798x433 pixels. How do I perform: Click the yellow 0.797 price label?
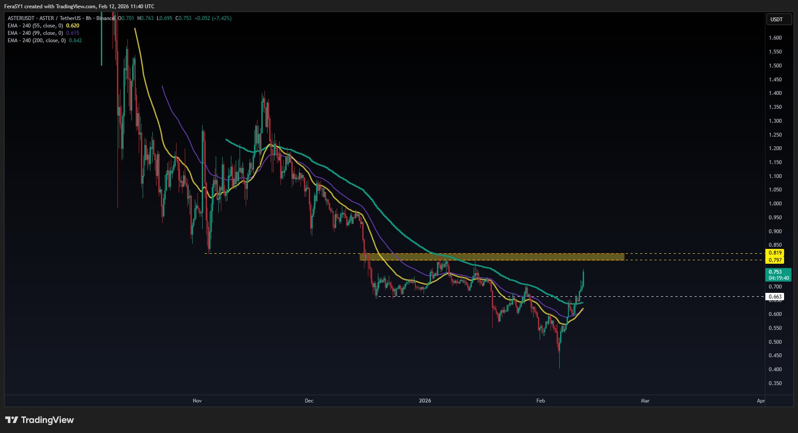pos(775,260)
